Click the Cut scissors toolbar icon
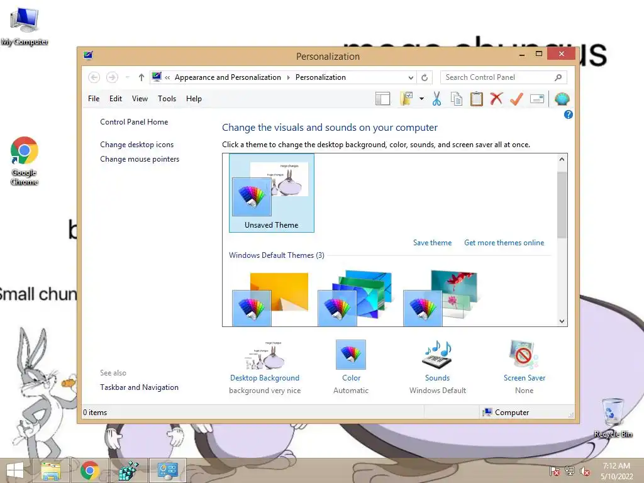644x483 pixels. click(x=436, y=99)
